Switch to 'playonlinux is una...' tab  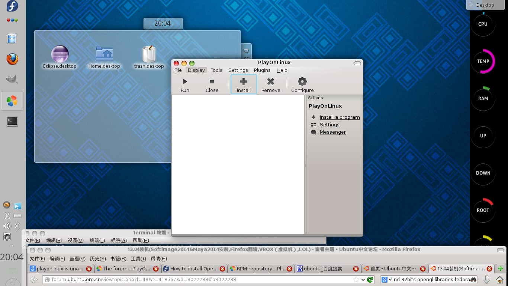tap(61, 268)
